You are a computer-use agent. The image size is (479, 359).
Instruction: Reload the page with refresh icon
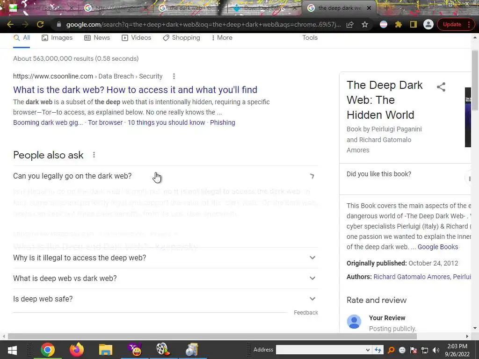[40, 24]
